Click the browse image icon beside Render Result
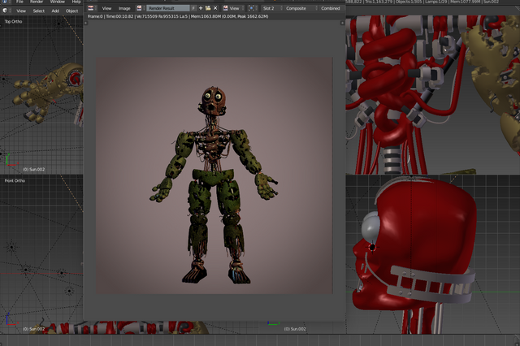 click(140, 8)
